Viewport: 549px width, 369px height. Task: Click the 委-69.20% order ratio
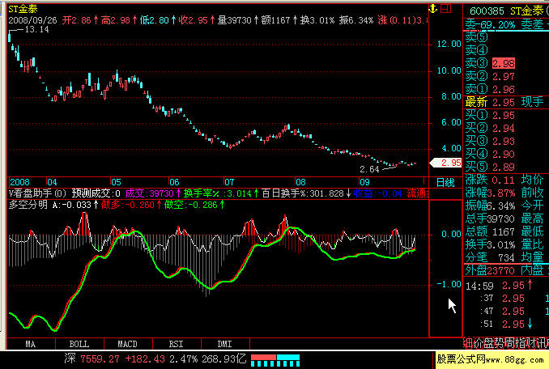(490, 24)
